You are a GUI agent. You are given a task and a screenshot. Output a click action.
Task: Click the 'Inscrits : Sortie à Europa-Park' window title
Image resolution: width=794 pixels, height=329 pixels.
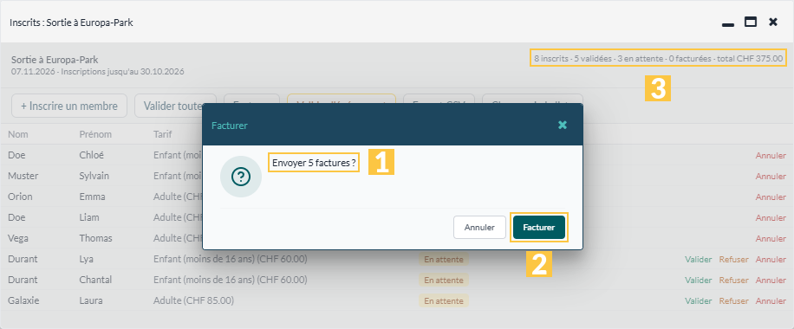pos(71,23)
